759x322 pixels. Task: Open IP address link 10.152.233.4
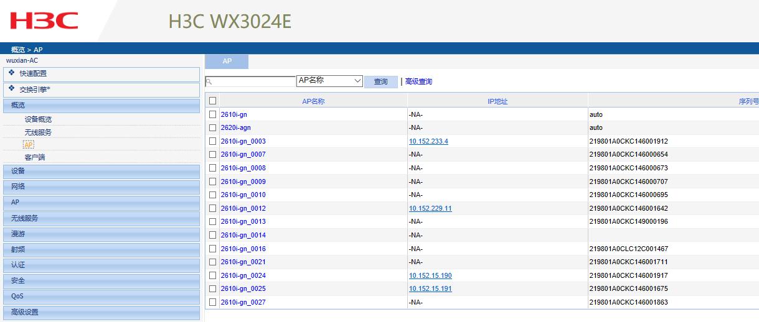(x=428, y=141)
